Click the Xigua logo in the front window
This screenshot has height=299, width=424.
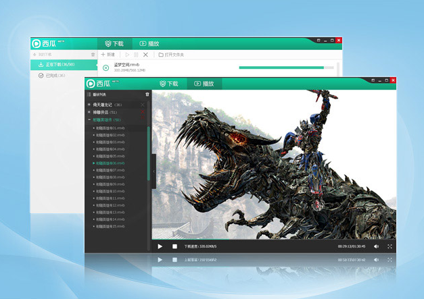pyautogui.click(x=99, y=84)
